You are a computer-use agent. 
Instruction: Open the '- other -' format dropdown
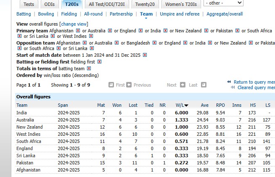(223, 3)
